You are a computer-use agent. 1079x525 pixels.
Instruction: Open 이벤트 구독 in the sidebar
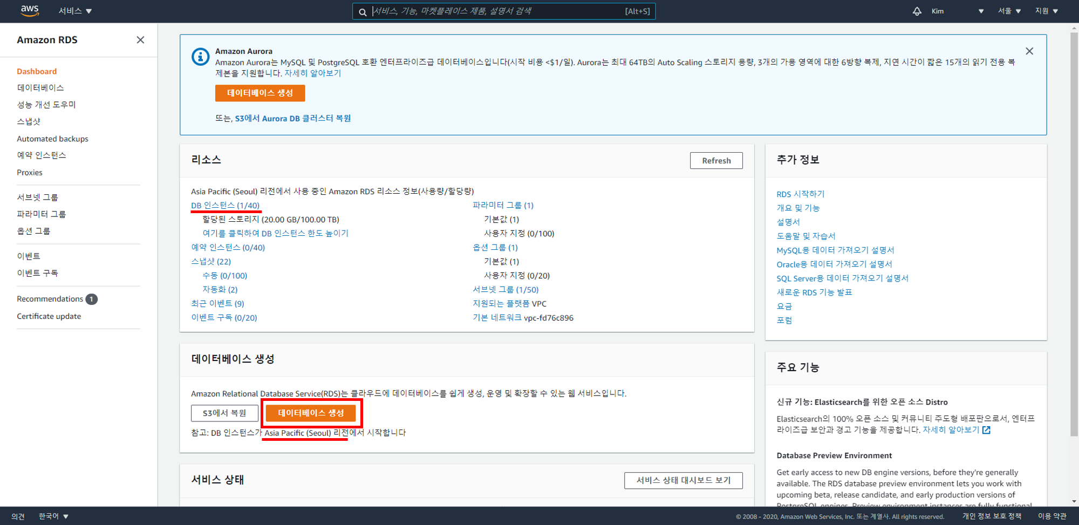coord(37,273)
